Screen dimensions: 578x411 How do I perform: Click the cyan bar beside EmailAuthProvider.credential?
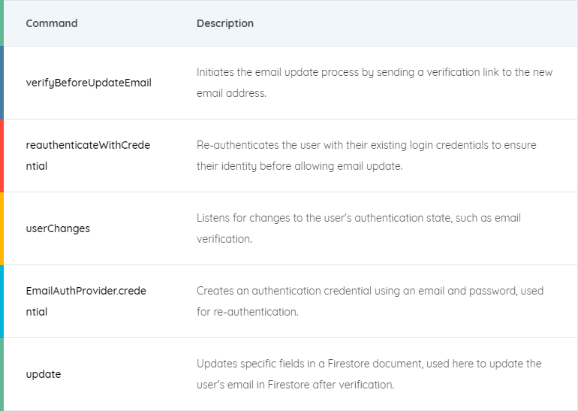2,301
